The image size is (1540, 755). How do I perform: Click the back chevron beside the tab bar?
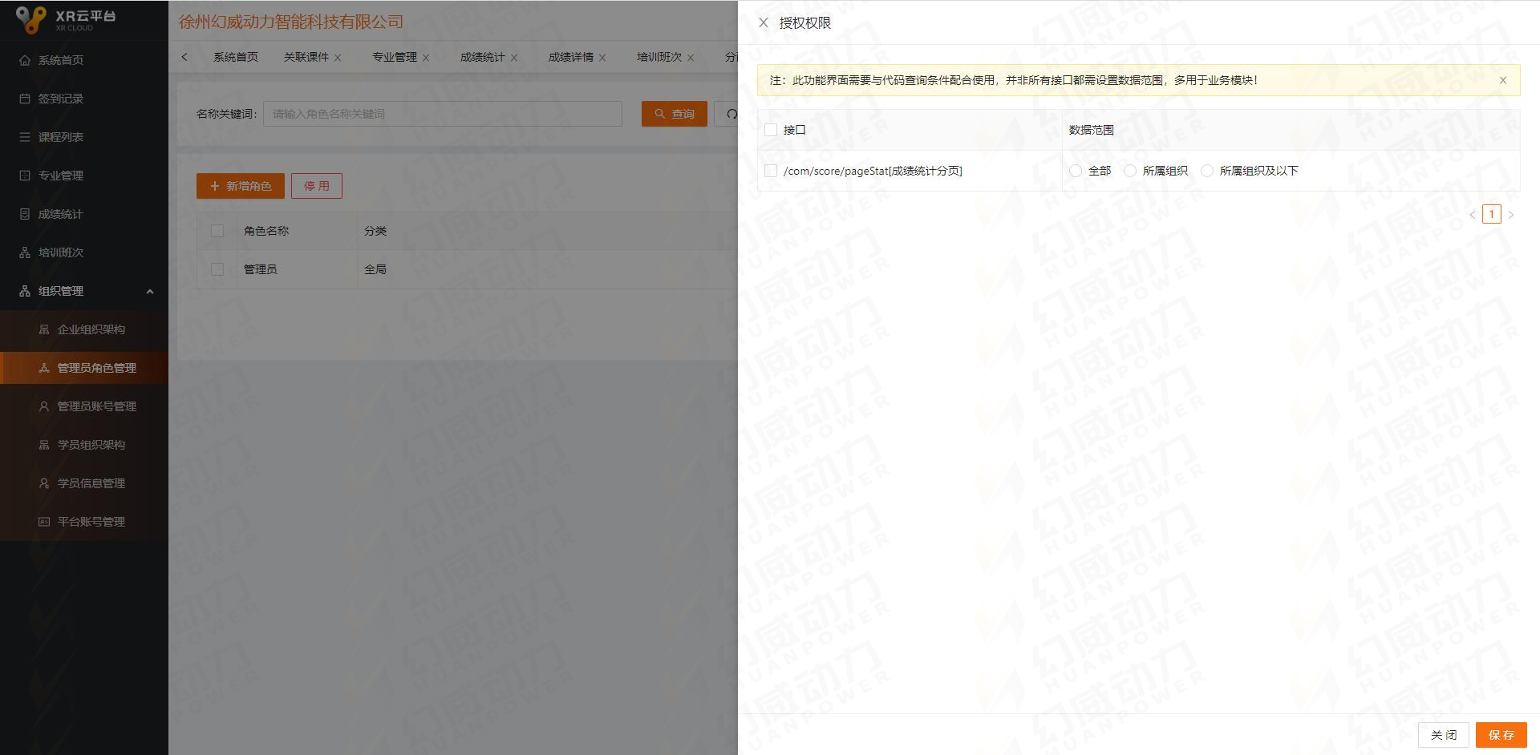coord(184,57)
